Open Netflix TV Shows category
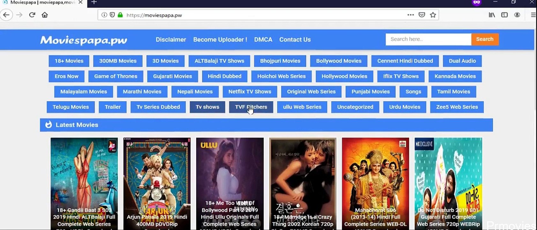The width and height of the screenshot is (537, 230). click(250, 92)
